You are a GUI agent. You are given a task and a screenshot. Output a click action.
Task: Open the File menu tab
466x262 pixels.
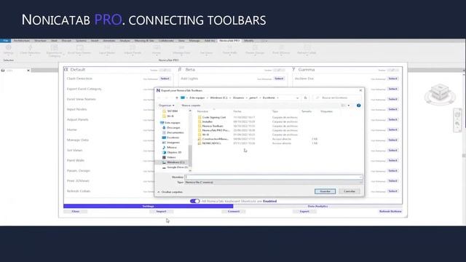5,41
